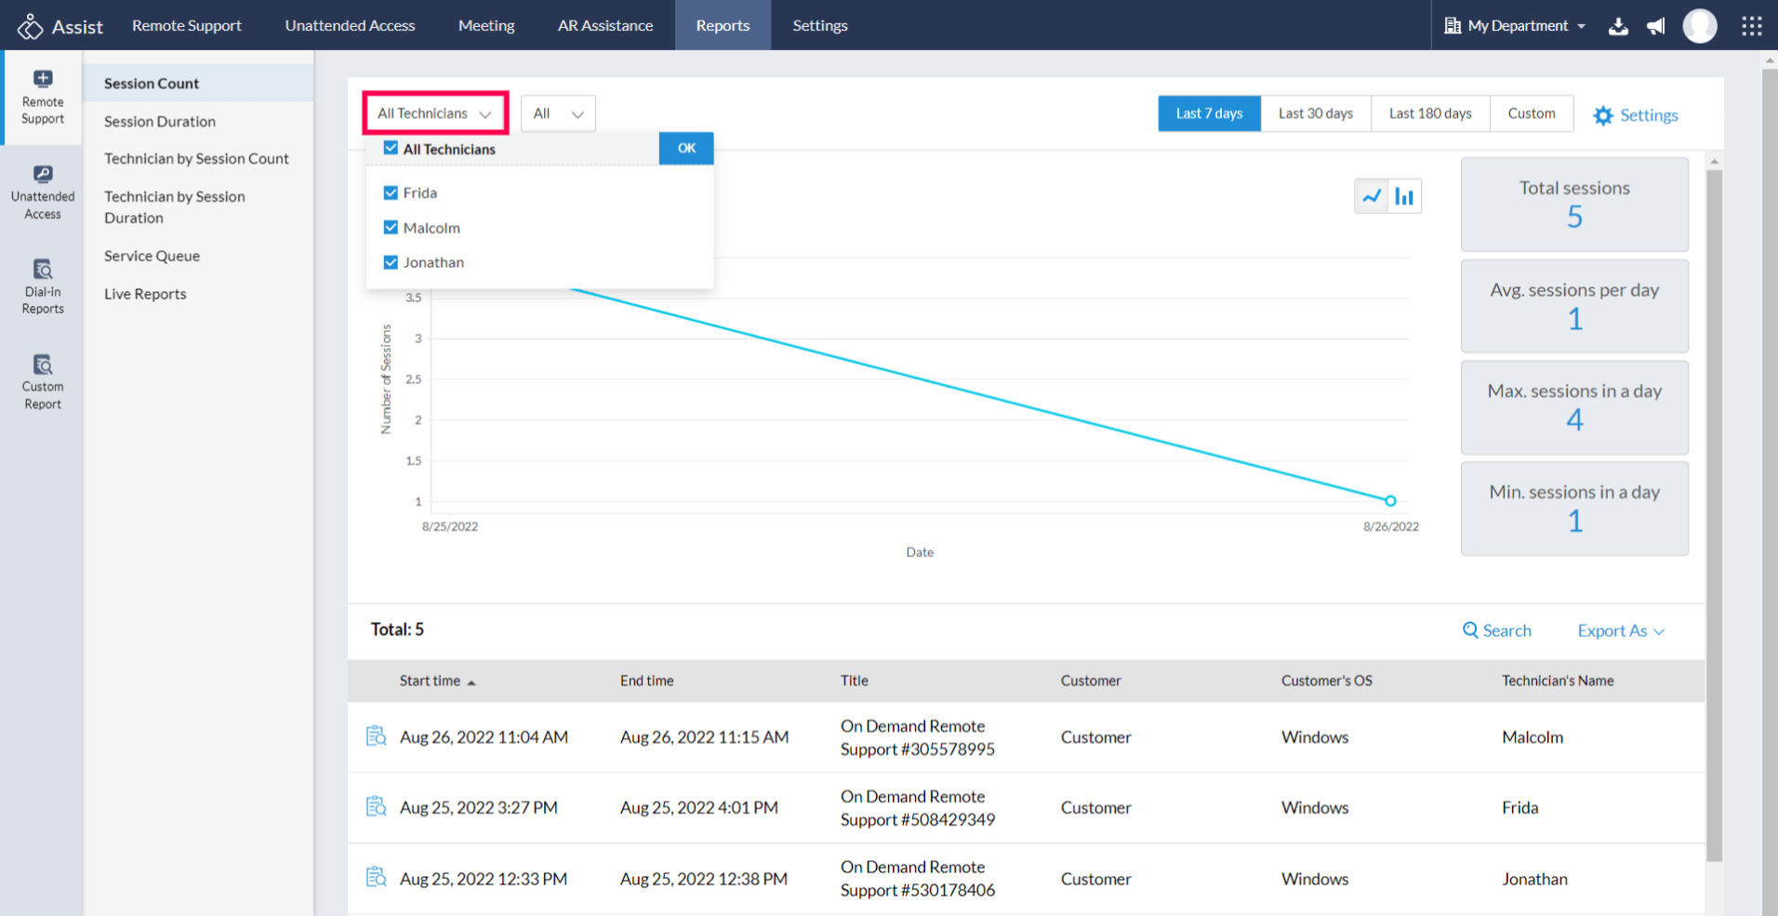Screen dimensions: 1778x916
Task: Select Session Duration report
Action: (x=160, y=121)
